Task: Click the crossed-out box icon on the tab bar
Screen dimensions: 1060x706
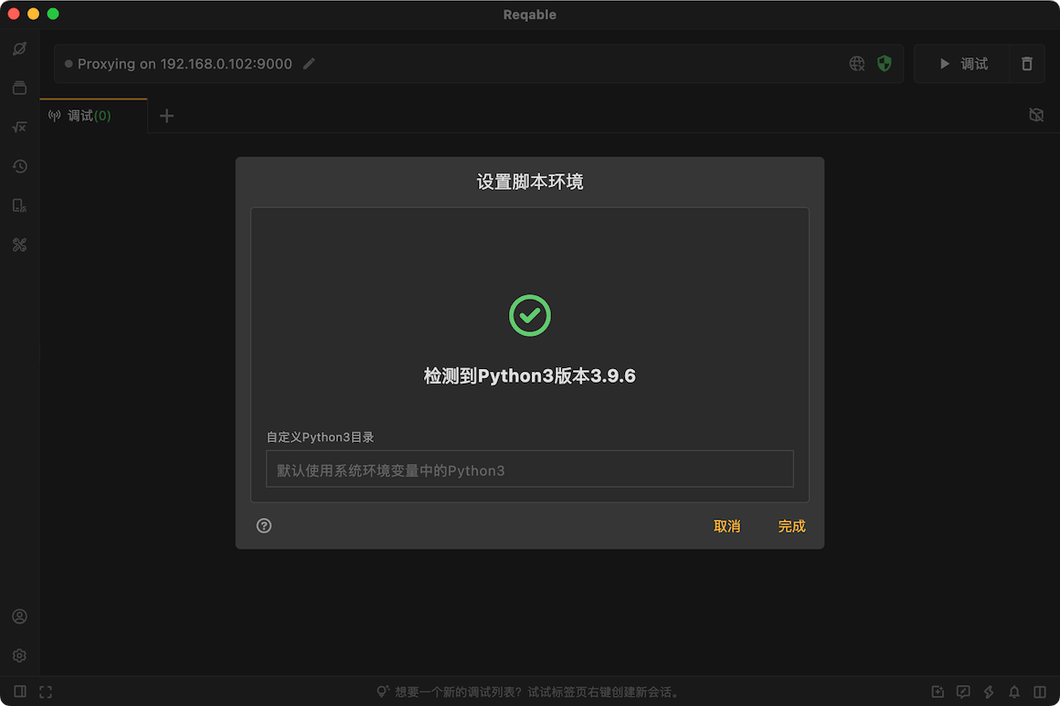Action: point(1035,115)
